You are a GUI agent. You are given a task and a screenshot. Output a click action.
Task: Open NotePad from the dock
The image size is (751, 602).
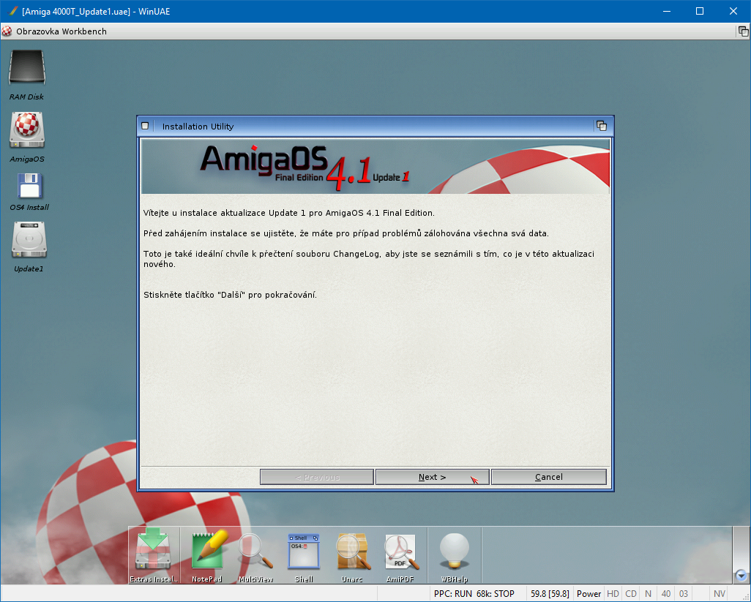click(x=207, y=552)
